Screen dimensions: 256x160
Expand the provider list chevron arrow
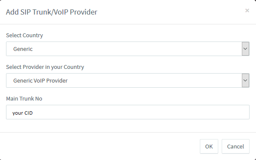pyautogui.click(x=245, y=80)
